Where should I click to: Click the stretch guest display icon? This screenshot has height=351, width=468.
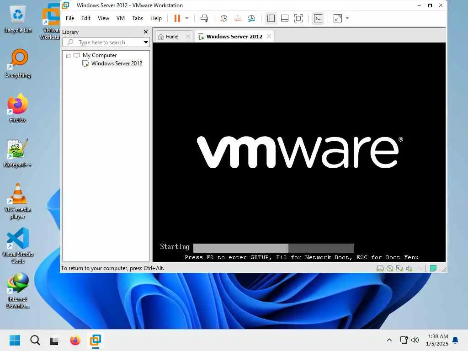[338, 18]
